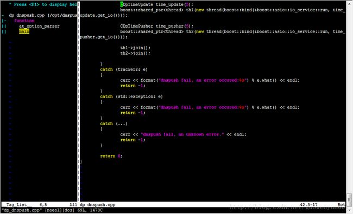
Task: Click the dp_dnspush.cpp window status line
Action: coord(213,205)
